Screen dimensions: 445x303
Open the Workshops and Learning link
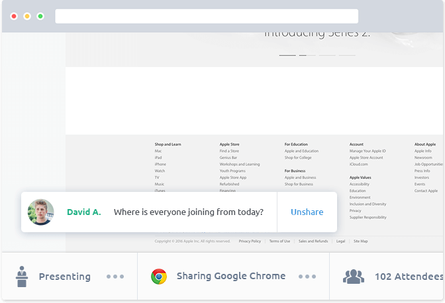(240, 164)
